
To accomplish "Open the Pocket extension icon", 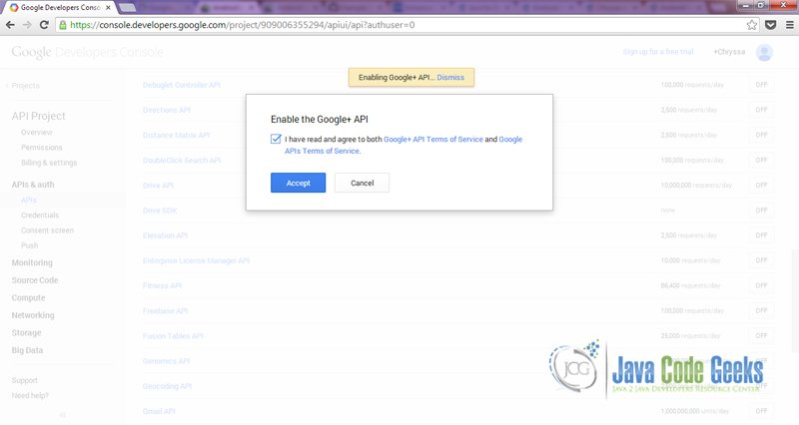I will pos(770,25).
